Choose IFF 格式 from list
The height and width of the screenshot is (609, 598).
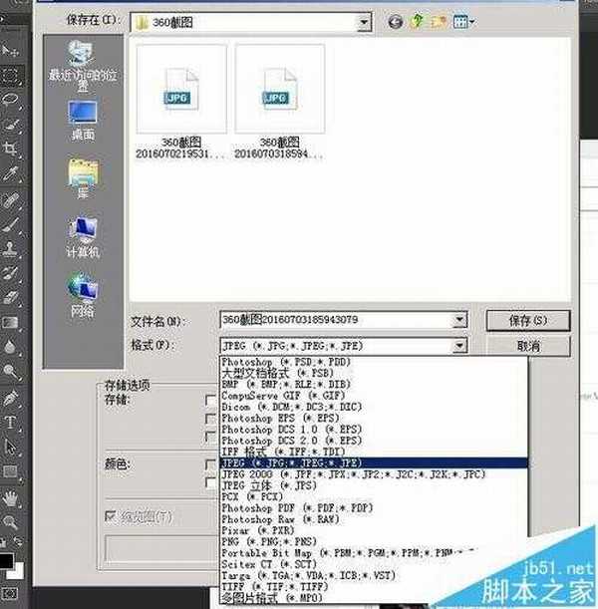[x=374, y=452]
